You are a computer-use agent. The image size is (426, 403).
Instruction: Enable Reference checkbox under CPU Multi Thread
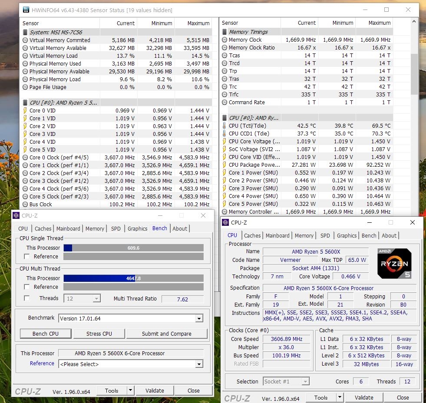[x=26, y=287]
